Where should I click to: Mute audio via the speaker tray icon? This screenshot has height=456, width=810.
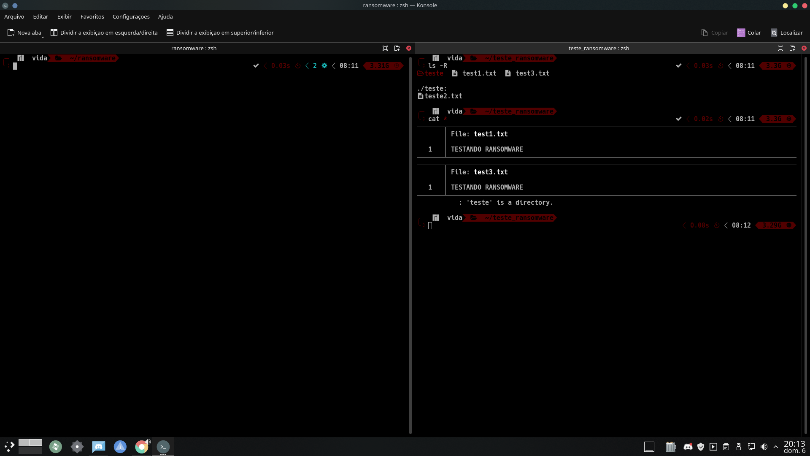pos(764,447)
